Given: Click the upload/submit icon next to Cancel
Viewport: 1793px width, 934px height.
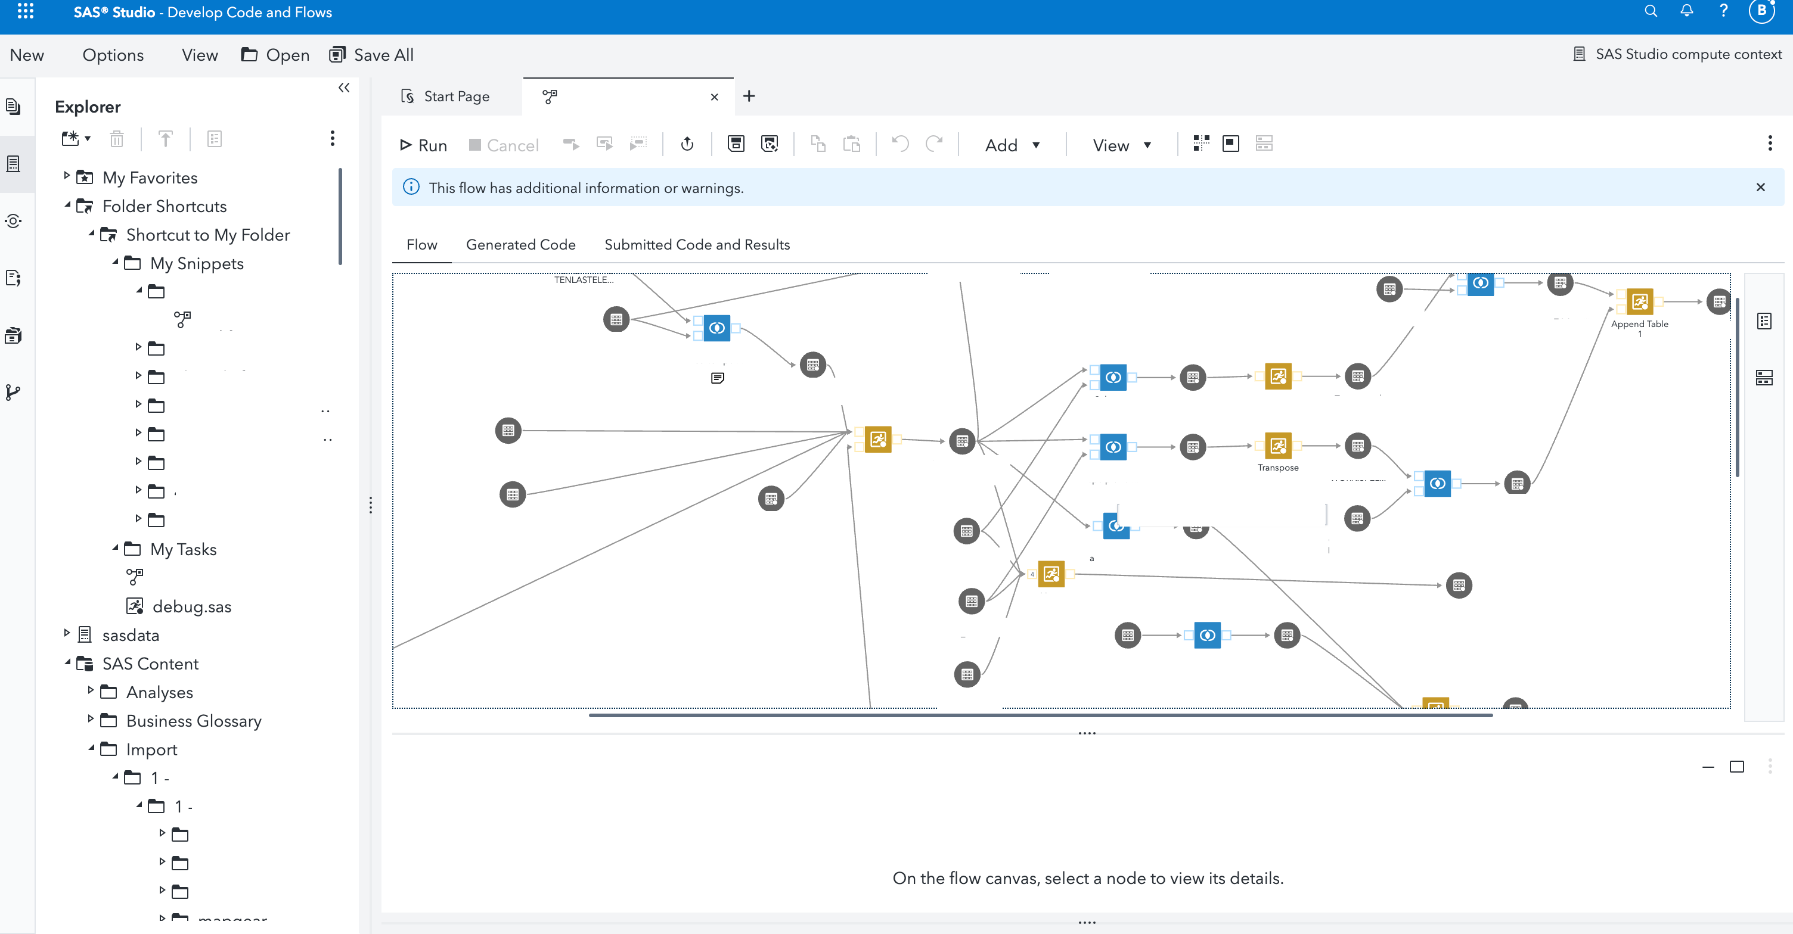Looking at the screenshot, I should (x=687, y=144).
